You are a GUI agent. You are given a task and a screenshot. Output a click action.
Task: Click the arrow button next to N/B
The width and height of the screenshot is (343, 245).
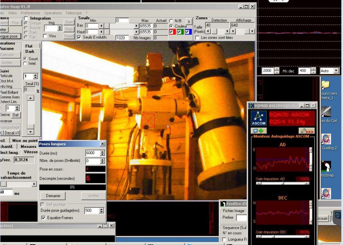(x=189, y=21)
